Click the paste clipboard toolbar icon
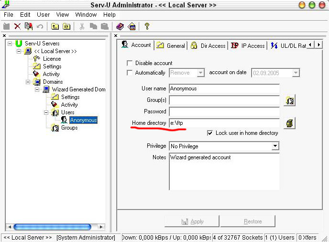 (x=105, y=26)
